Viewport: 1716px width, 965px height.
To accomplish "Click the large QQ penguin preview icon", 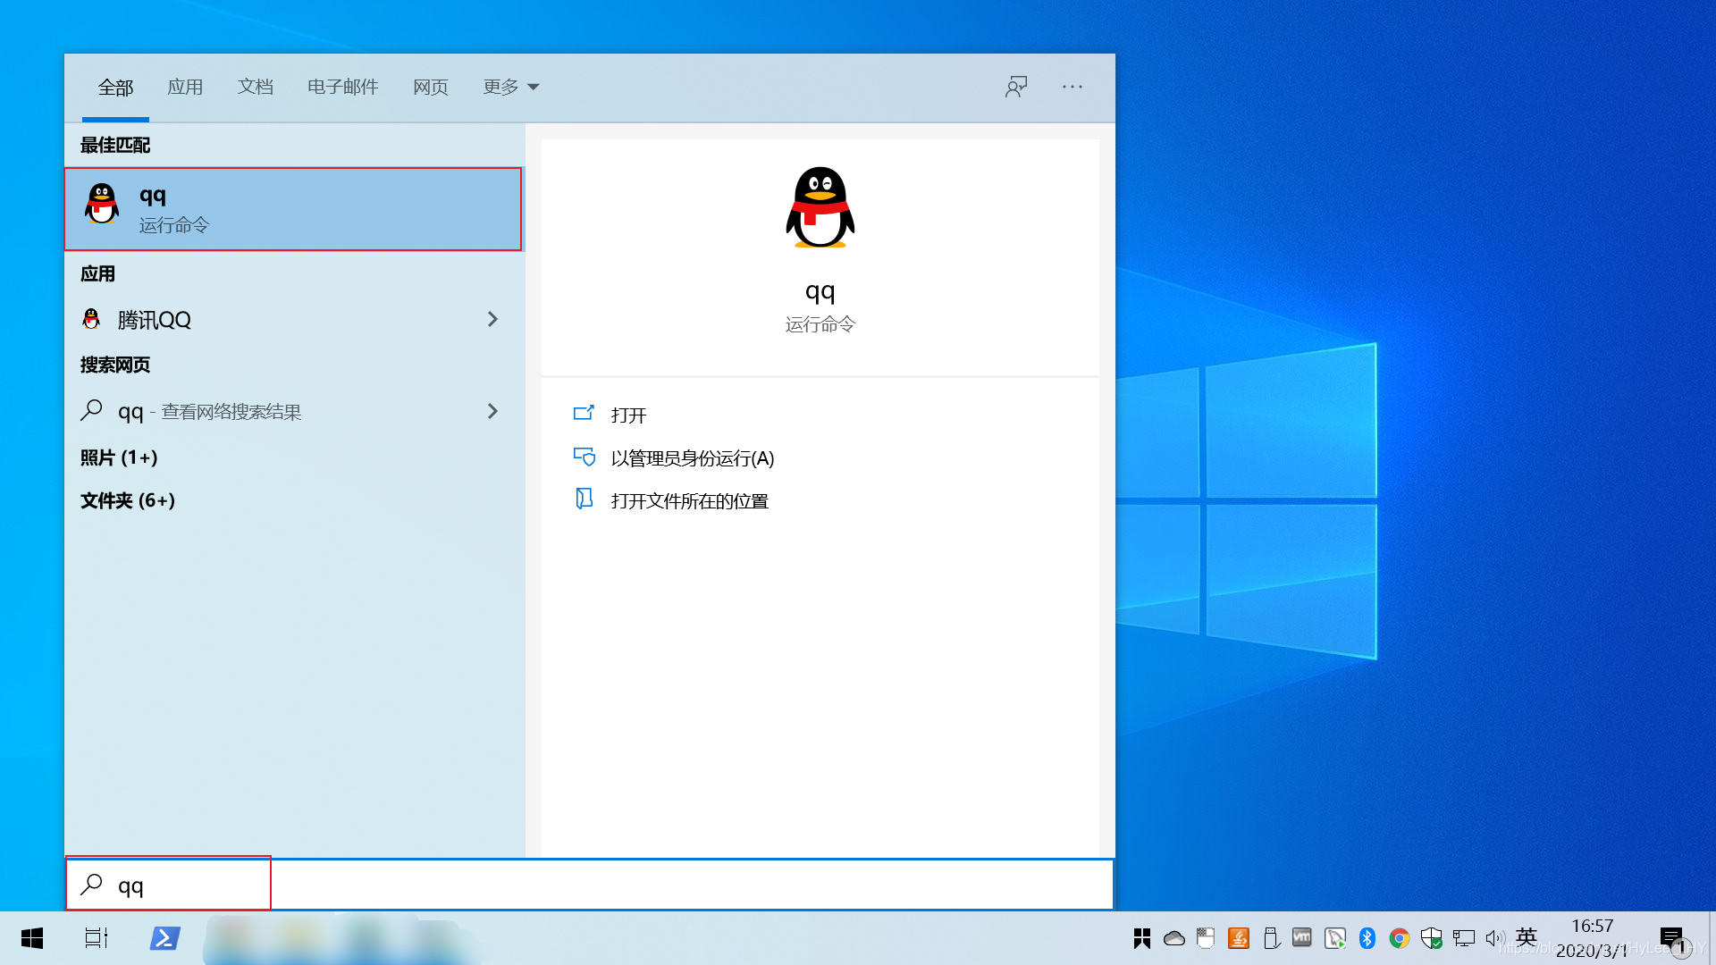I will [x=820, y=207].
